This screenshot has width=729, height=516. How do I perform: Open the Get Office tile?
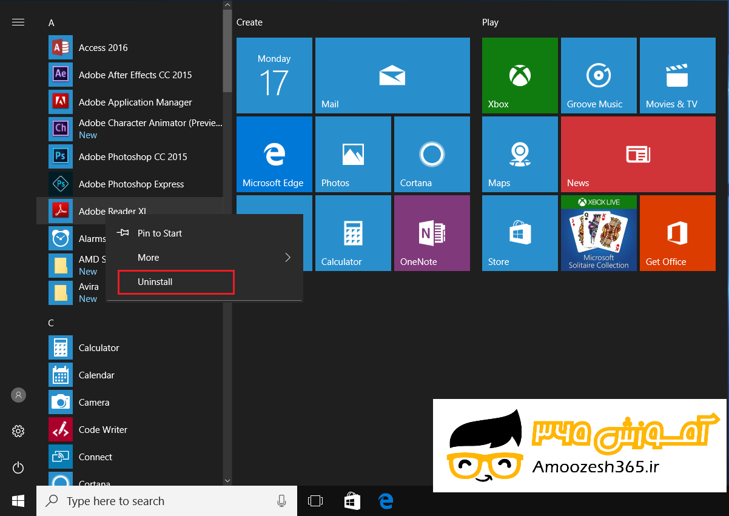pos(677,233)
